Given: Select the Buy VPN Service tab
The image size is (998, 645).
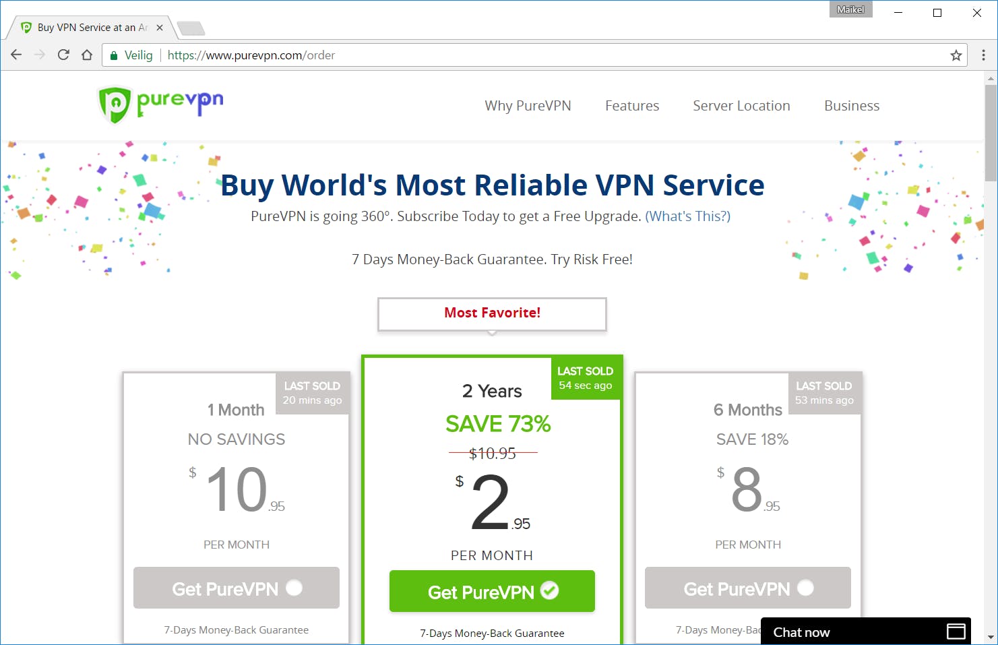Looking at the screenshot, I should [92, 28].
